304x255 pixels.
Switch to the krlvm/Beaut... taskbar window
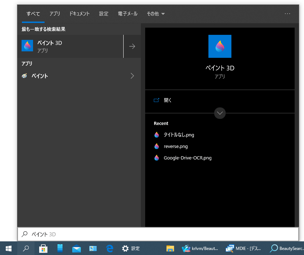pos(200,249)
